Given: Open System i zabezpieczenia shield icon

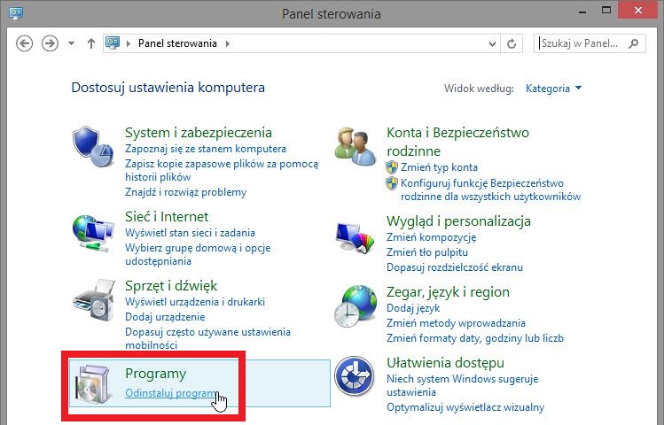Looking at the screenshot, I should click(x=93, y=146).
